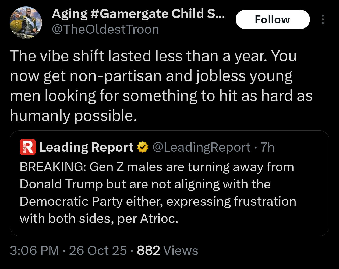Click the Aging #Gamergate Child S... display name
The image size is (339, 269).
pos(138,14)
